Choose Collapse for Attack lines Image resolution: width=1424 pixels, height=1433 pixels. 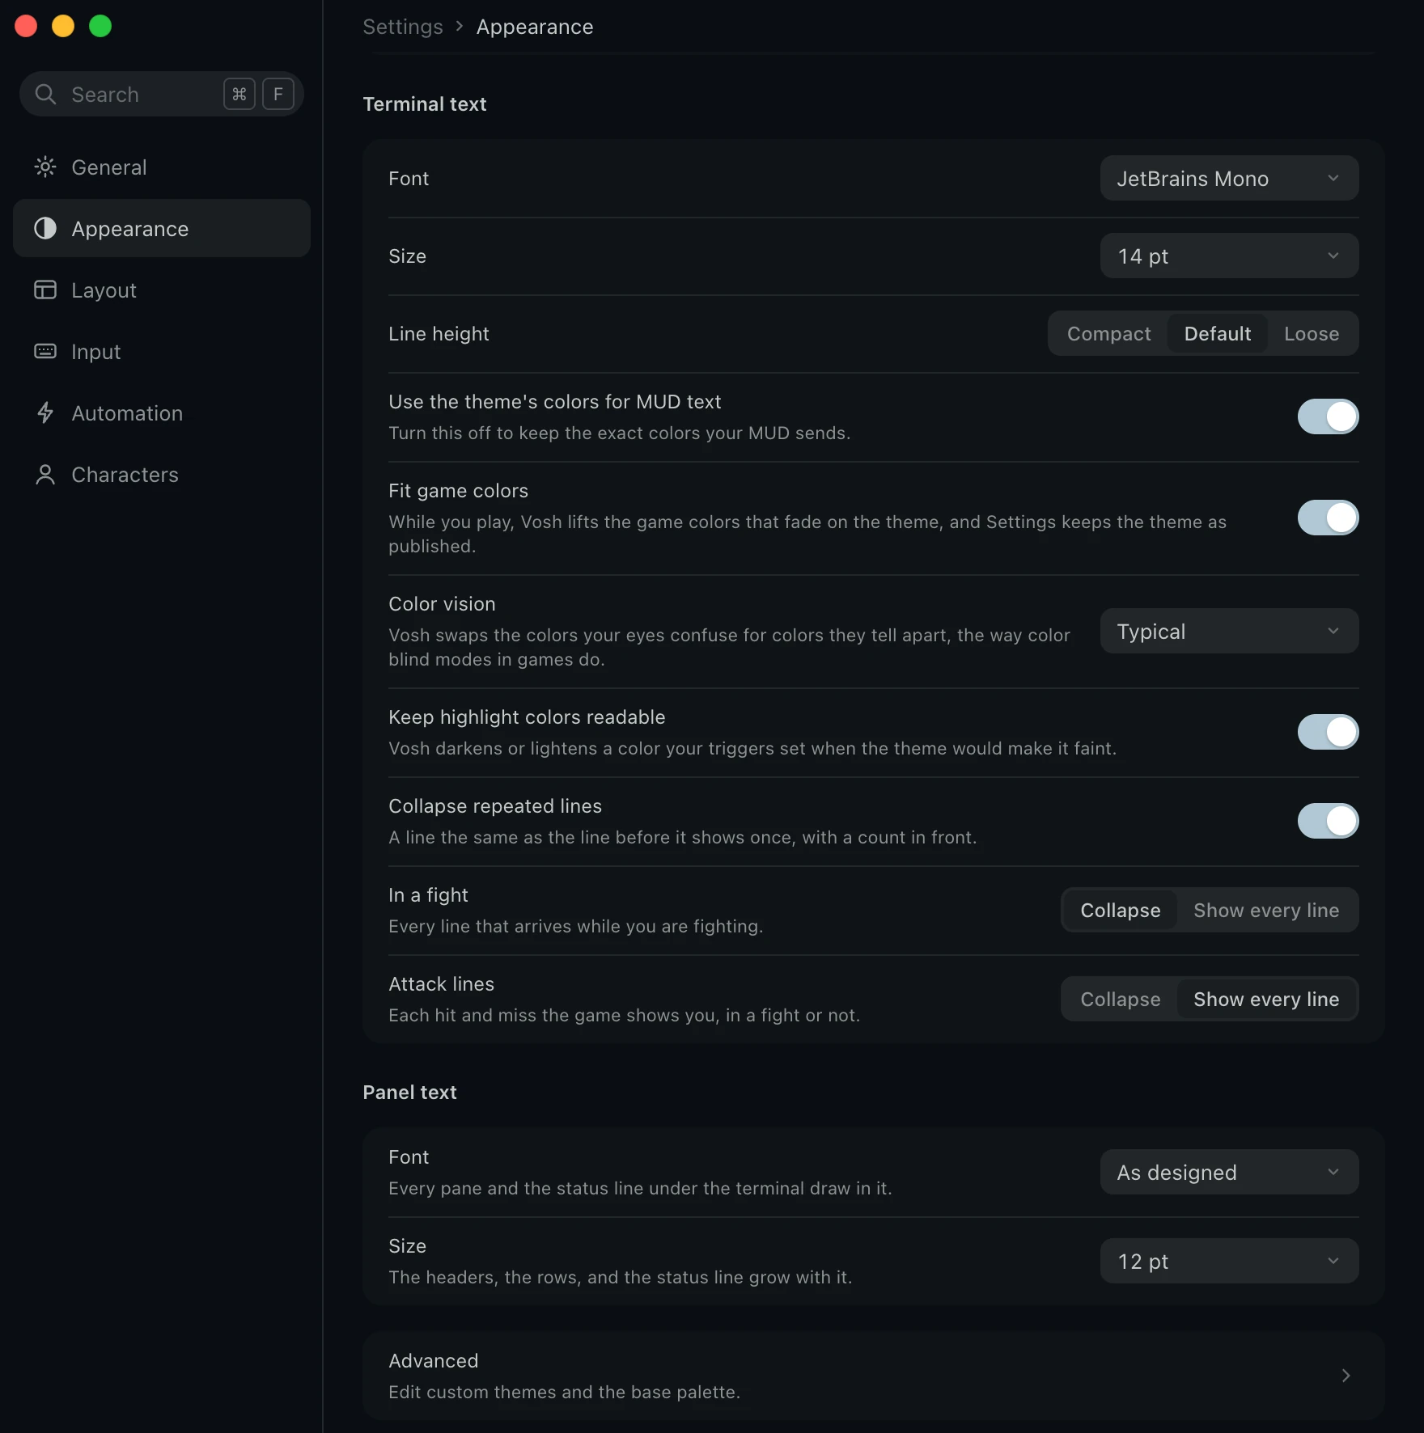tap(1120, 1000)
